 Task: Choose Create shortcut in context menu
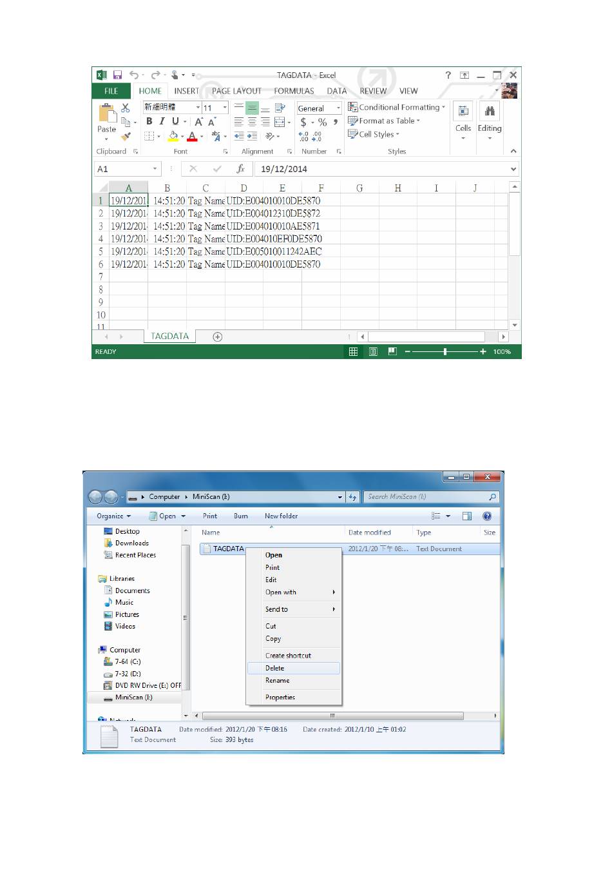[294, 655]
